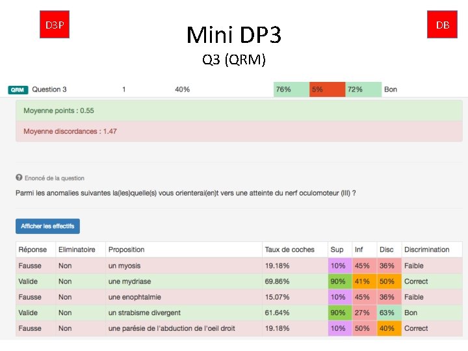This screenshot has height=351, width=468.
Task: Click the red D3P box
Action: coord(55,25)
